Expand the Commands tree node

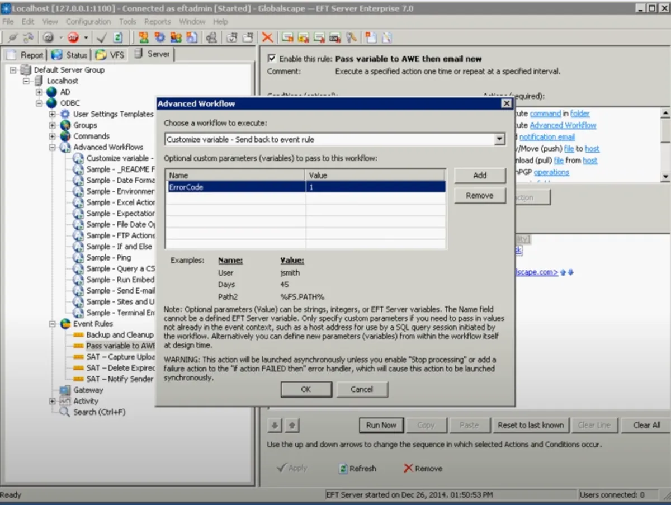pyautogui.click(x=53, y=136)
